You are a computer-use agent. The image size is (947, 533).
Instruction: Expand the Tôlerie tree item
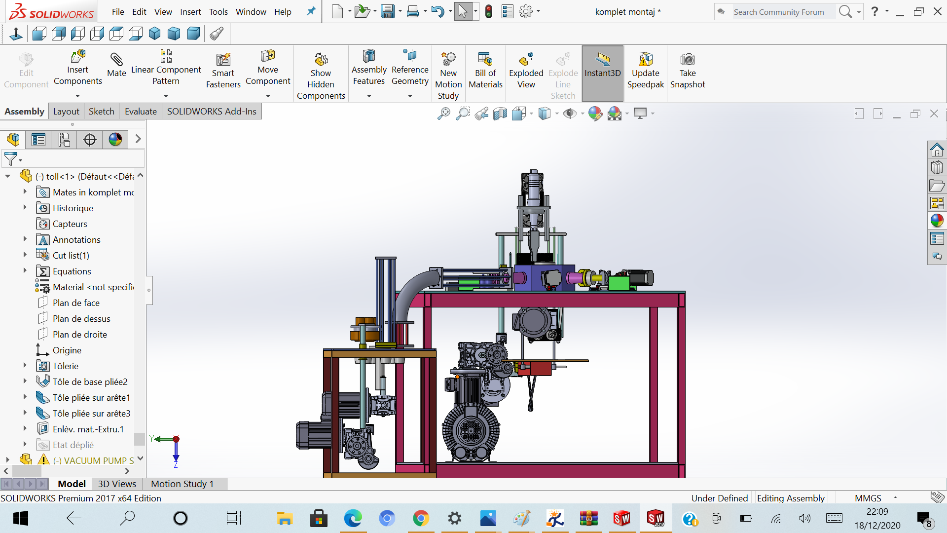pyautogui.click(x=25, y=366)
